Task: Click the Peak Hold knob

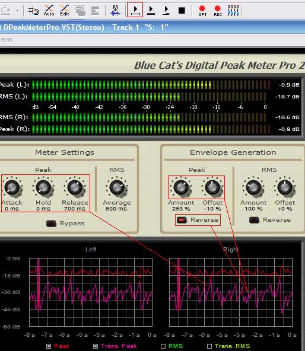Action: click(x=43, y=187)
